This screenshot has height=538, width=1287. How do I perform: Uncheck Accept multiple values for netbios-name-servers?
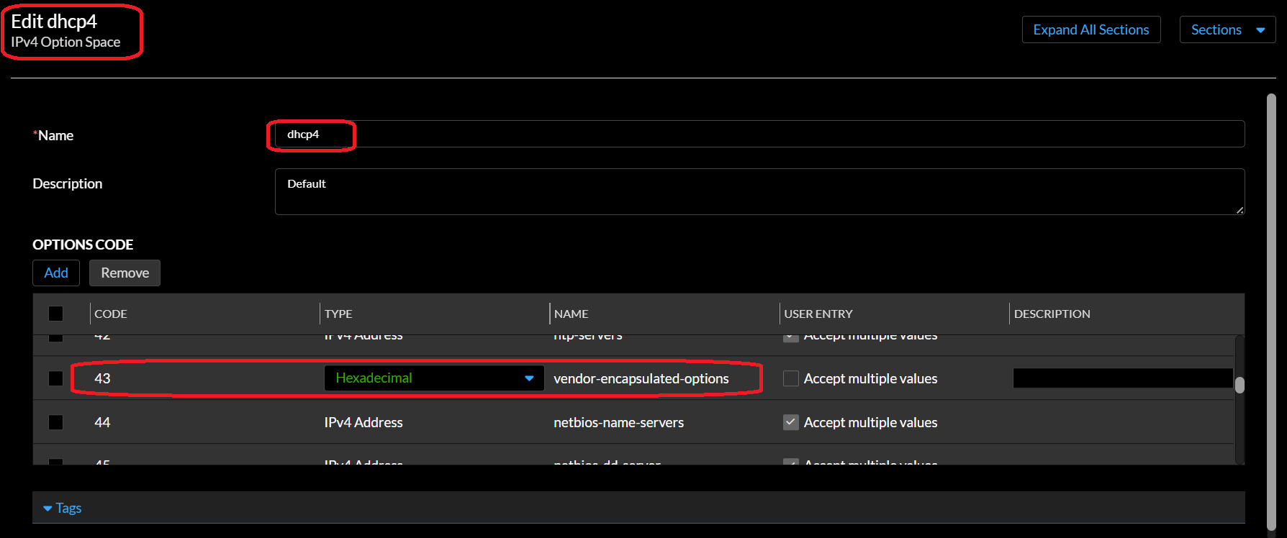(x=790, y=422)
